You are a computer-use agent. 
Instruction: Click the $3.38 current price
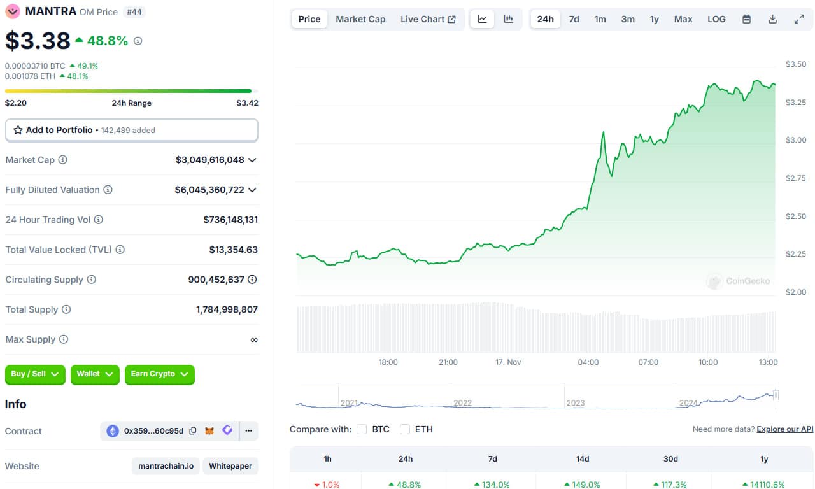[38, 41]
